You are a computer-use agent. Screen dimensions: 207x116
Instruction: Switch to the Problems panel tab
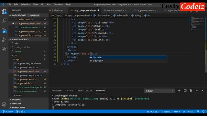57,91
